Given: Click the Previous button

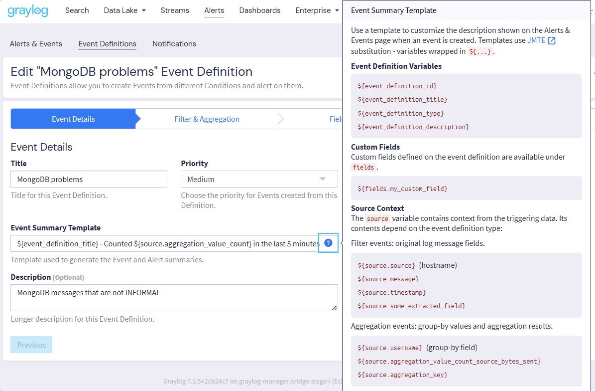Looking at the screenshot, I should tap(31, 345).
